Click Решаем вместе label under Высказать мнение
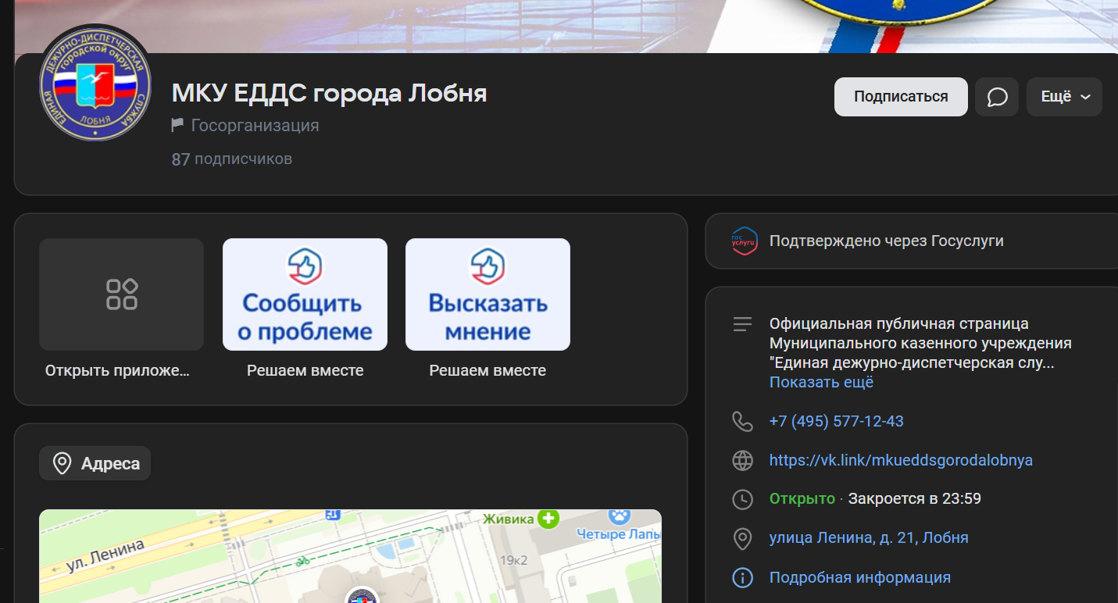Image resolution: width=1118 pixels, height=603 pixels. [x=488, y=370]
